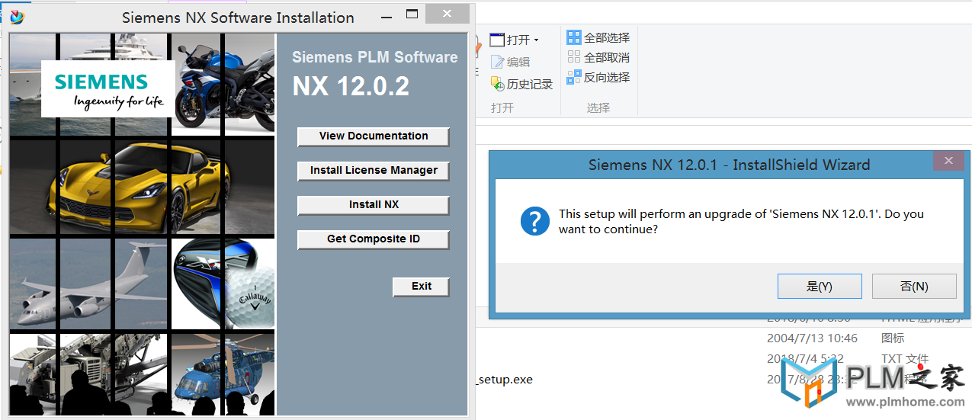Click the blue helicopter image
The width and height of the screenshot is (972, 420).
(x=223, y=374)
